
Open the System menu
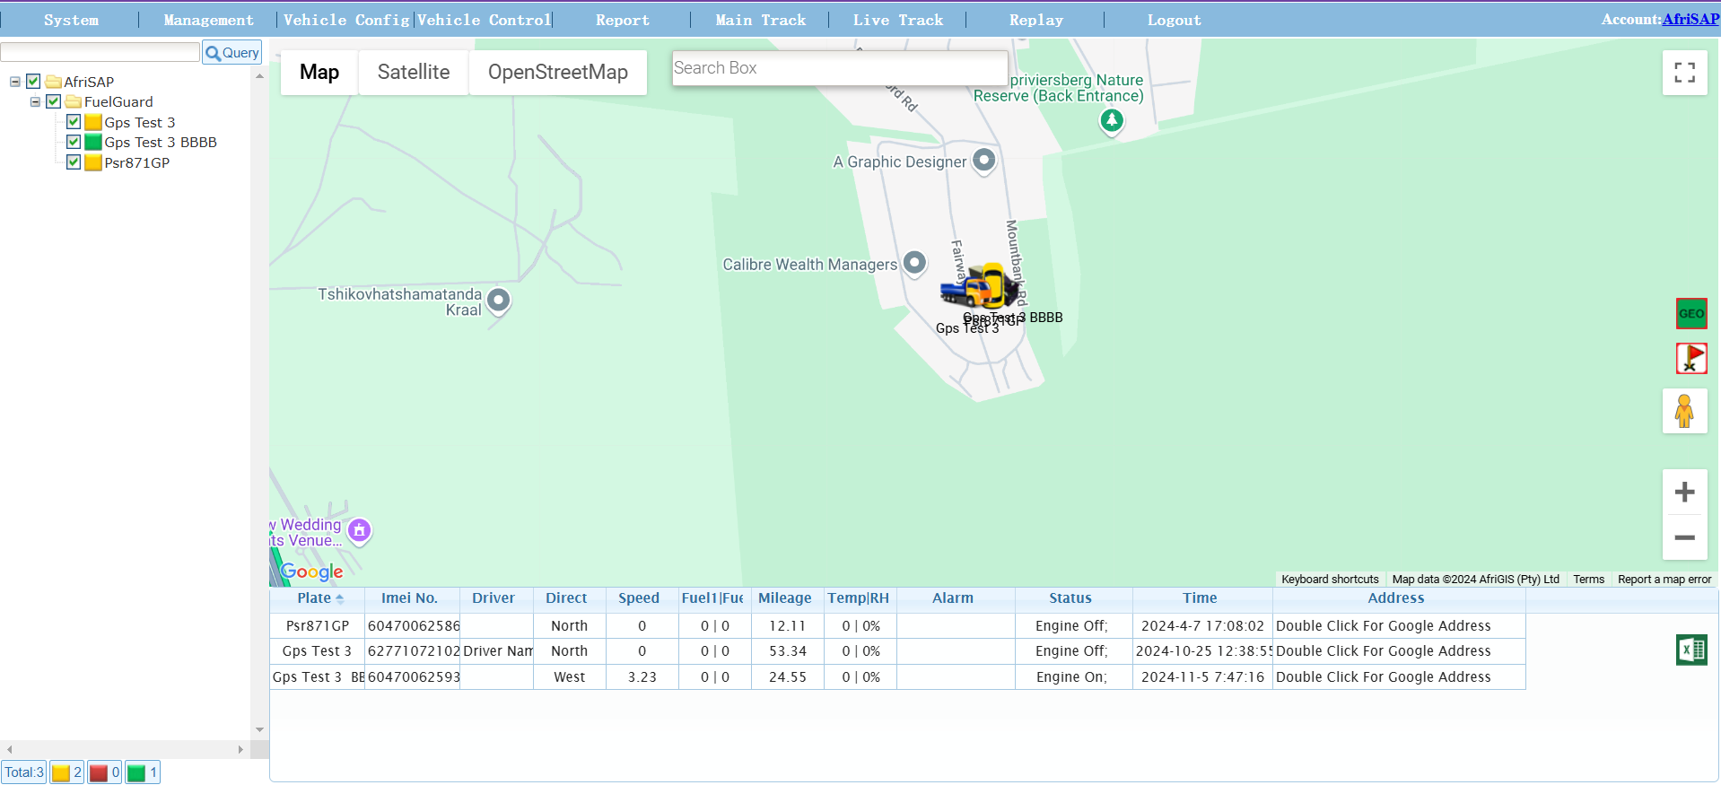click(71, 20)
